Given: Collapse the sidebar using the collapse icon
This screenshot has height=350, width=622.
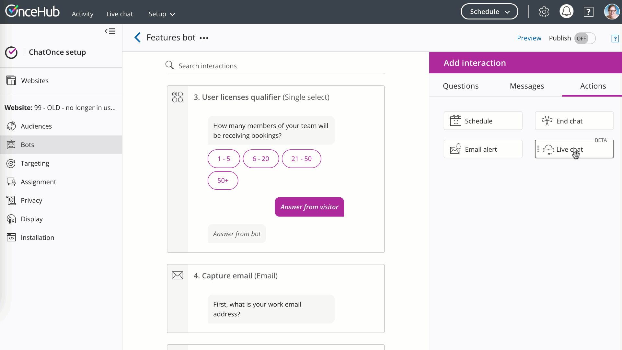Looking at the screenshot, I should (x=110, y=31).
